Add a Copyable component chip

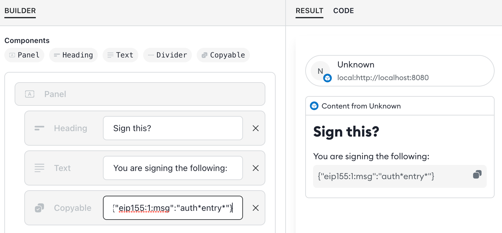(223, 55)
